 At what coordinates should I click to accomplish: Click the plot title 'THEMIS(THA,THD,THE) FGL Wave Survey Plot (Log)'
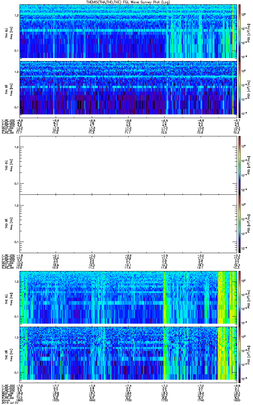coord(128,2)
